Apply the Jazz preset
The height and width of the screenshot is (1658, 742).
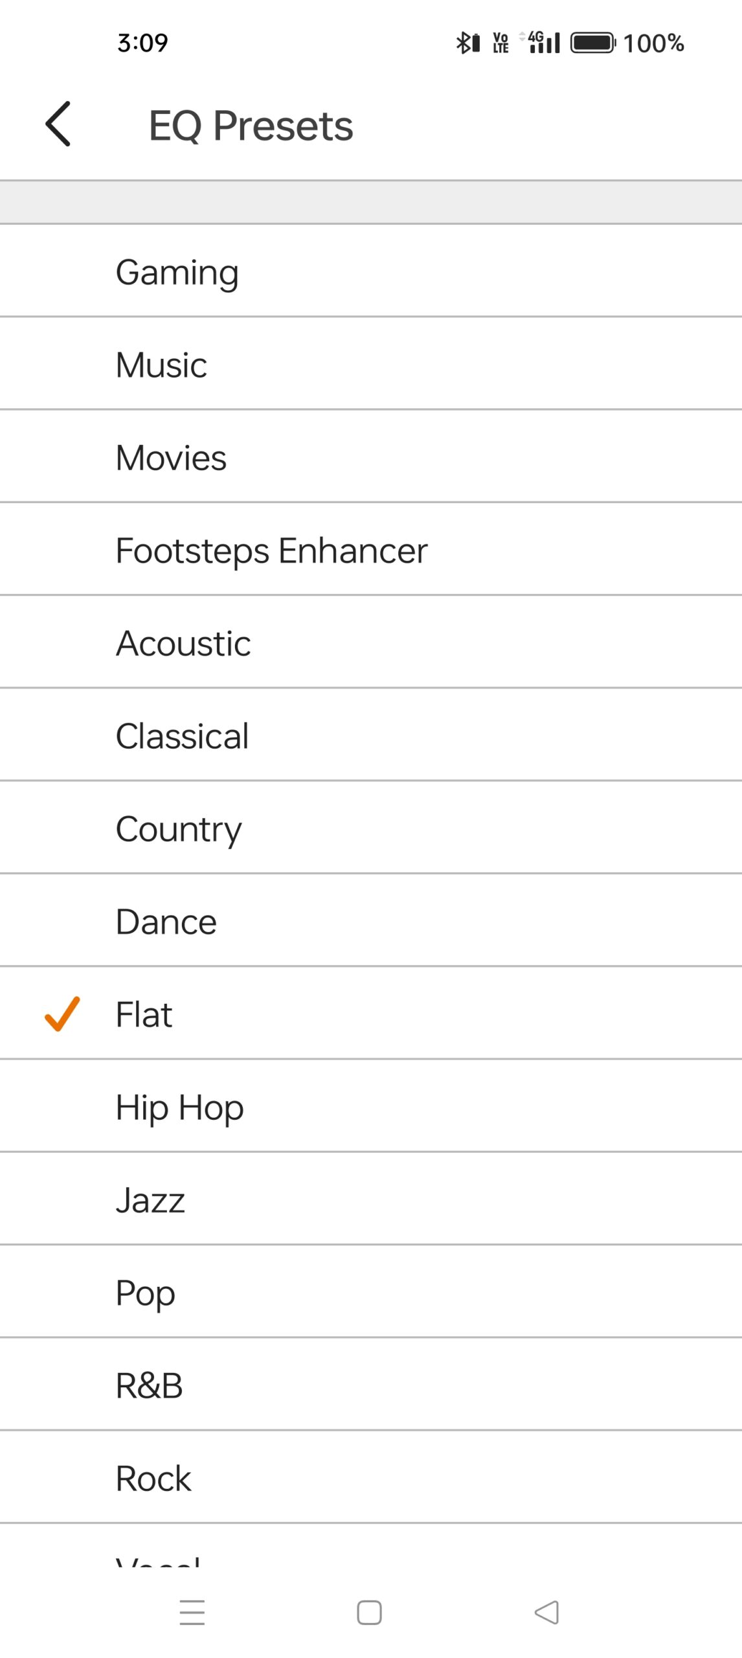pos(150,1199)
